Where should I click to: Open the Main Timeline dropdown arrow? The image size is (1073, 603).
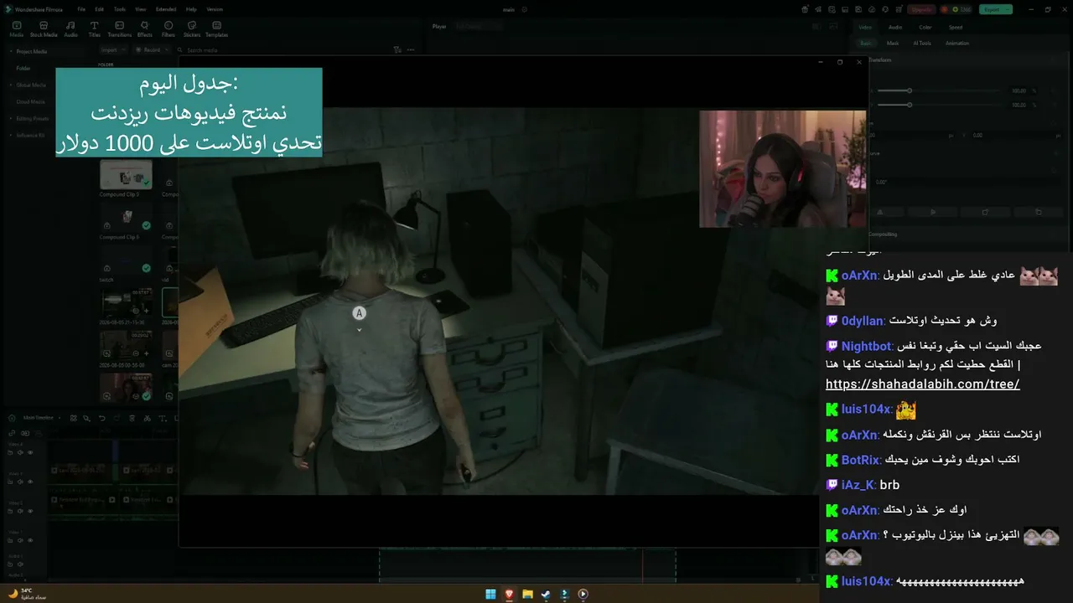61,417
